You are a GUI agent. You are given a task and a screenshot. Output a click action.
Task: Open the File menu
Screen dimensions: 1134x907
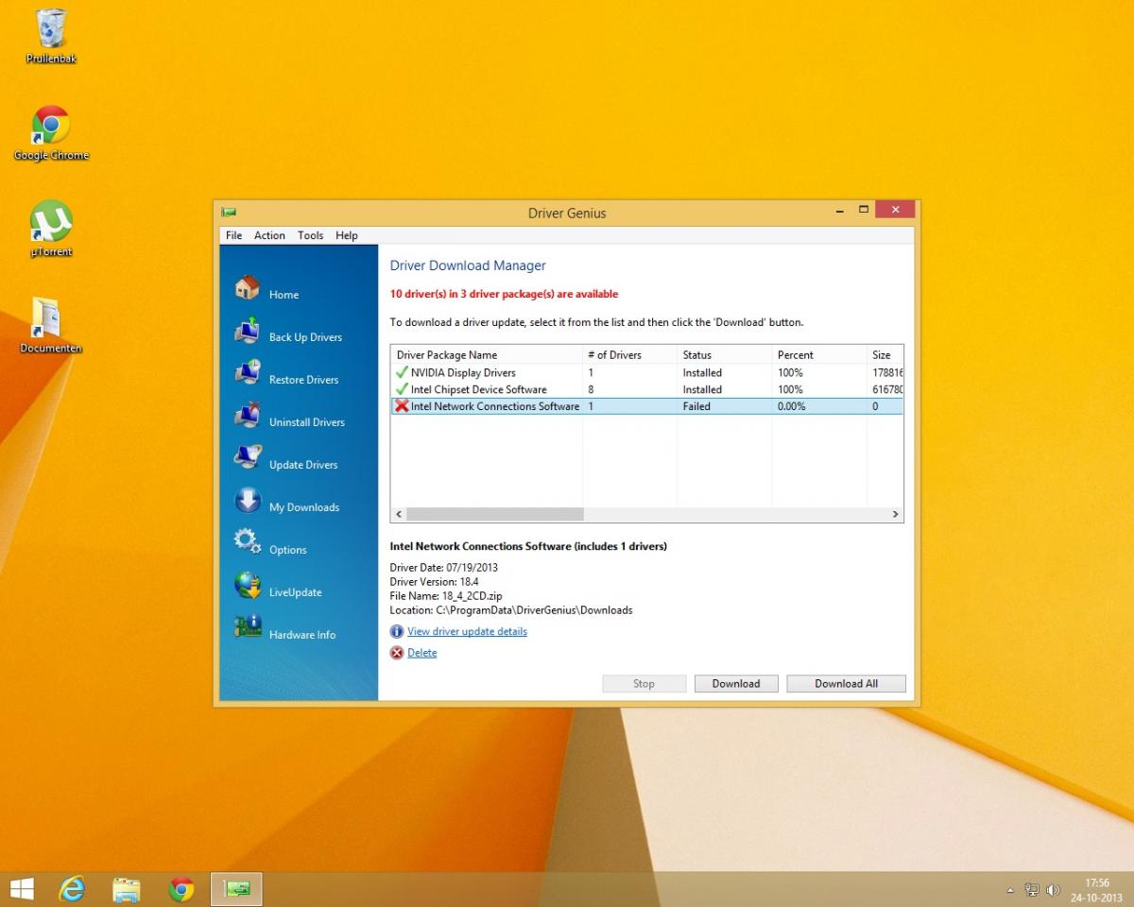[233, 235]
